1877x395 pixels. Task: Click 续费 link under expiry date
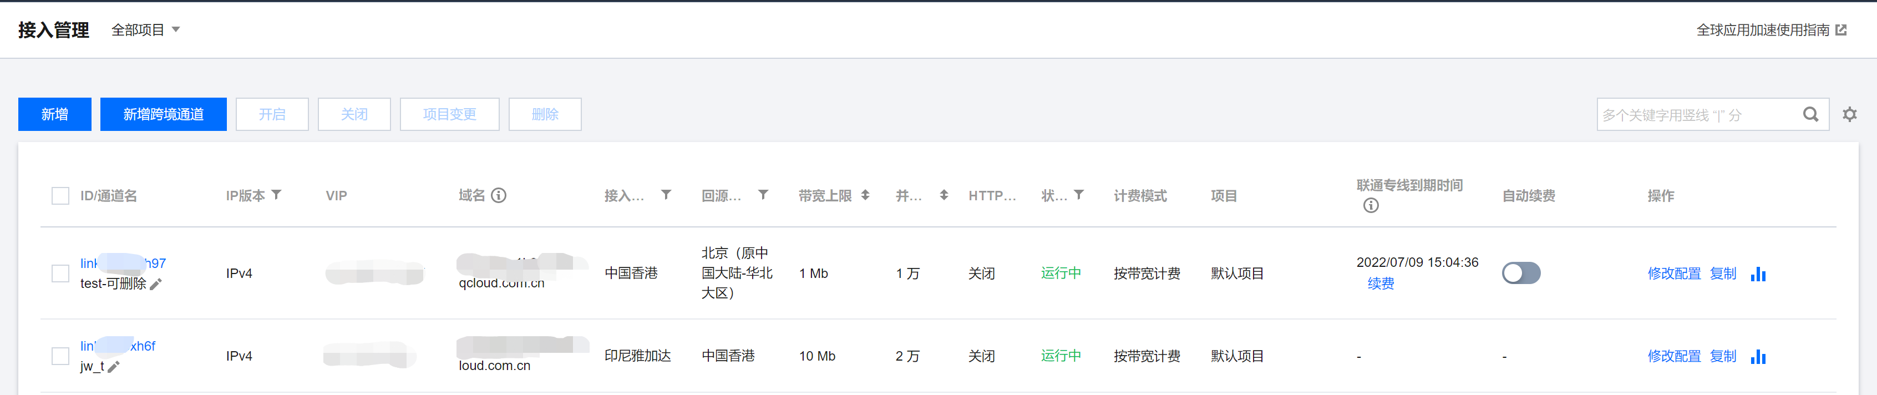point(1380,283)
